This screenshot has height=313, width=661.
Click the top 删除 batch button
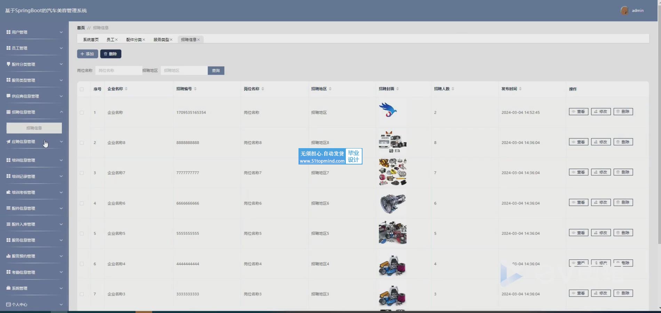click(x=111, y=54)
